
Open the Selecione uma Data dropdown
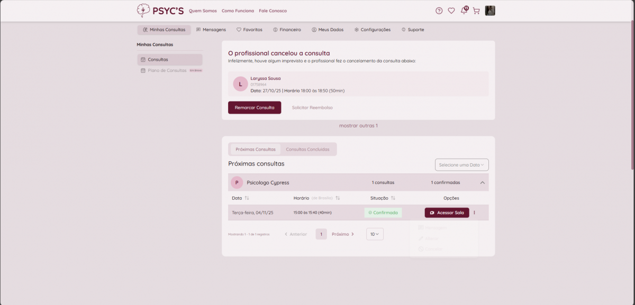[461, 165]
